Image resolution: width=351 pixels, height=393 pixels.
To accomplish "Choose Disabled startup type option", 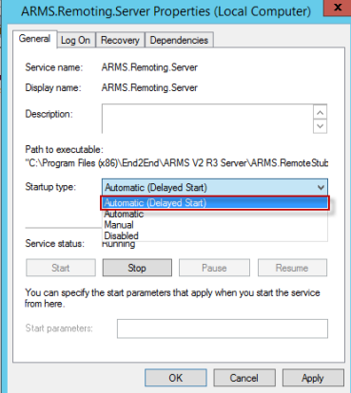I will 215,235.
